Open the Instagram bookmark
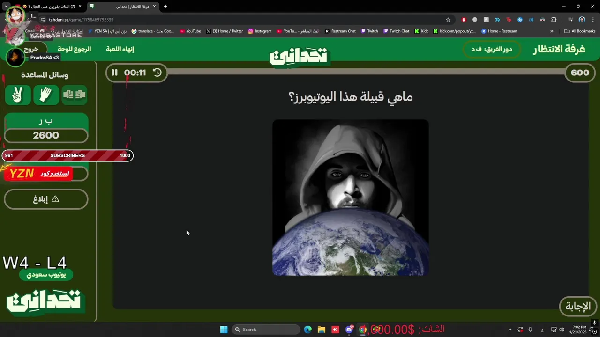Screen dimensions: 600x337 pos(260,31)
